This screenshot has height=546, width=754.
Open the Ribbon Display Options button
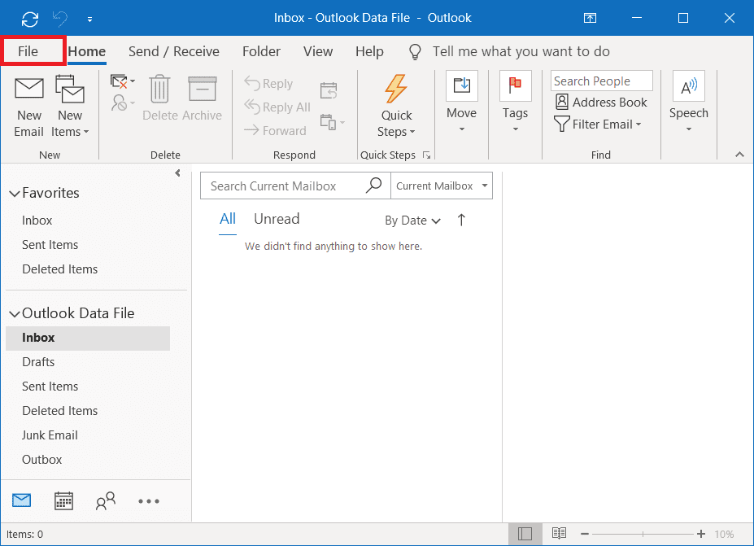590,18
